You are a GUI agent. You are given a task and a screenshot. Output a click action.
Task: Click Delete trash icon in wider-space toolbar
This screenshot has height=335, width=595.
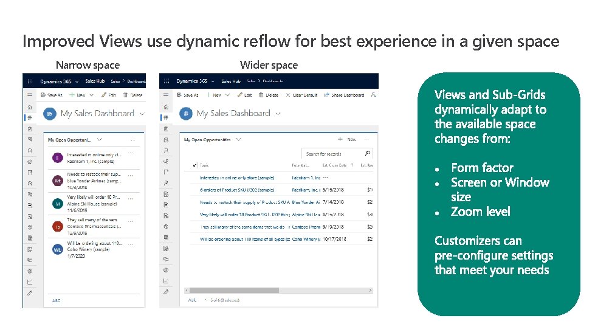[261, 95]
